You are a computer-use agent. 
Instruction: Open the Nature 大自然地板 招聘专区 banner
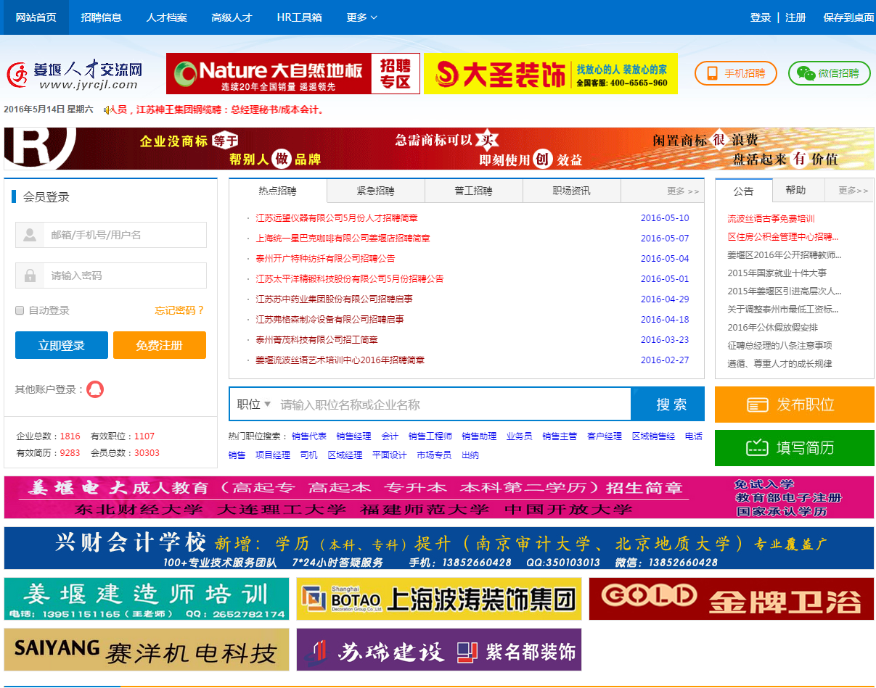click(x=293, y=73)
